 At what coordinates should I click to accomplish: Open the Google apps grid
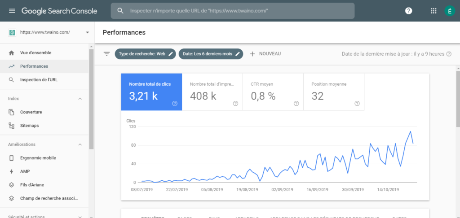(433, 11)
